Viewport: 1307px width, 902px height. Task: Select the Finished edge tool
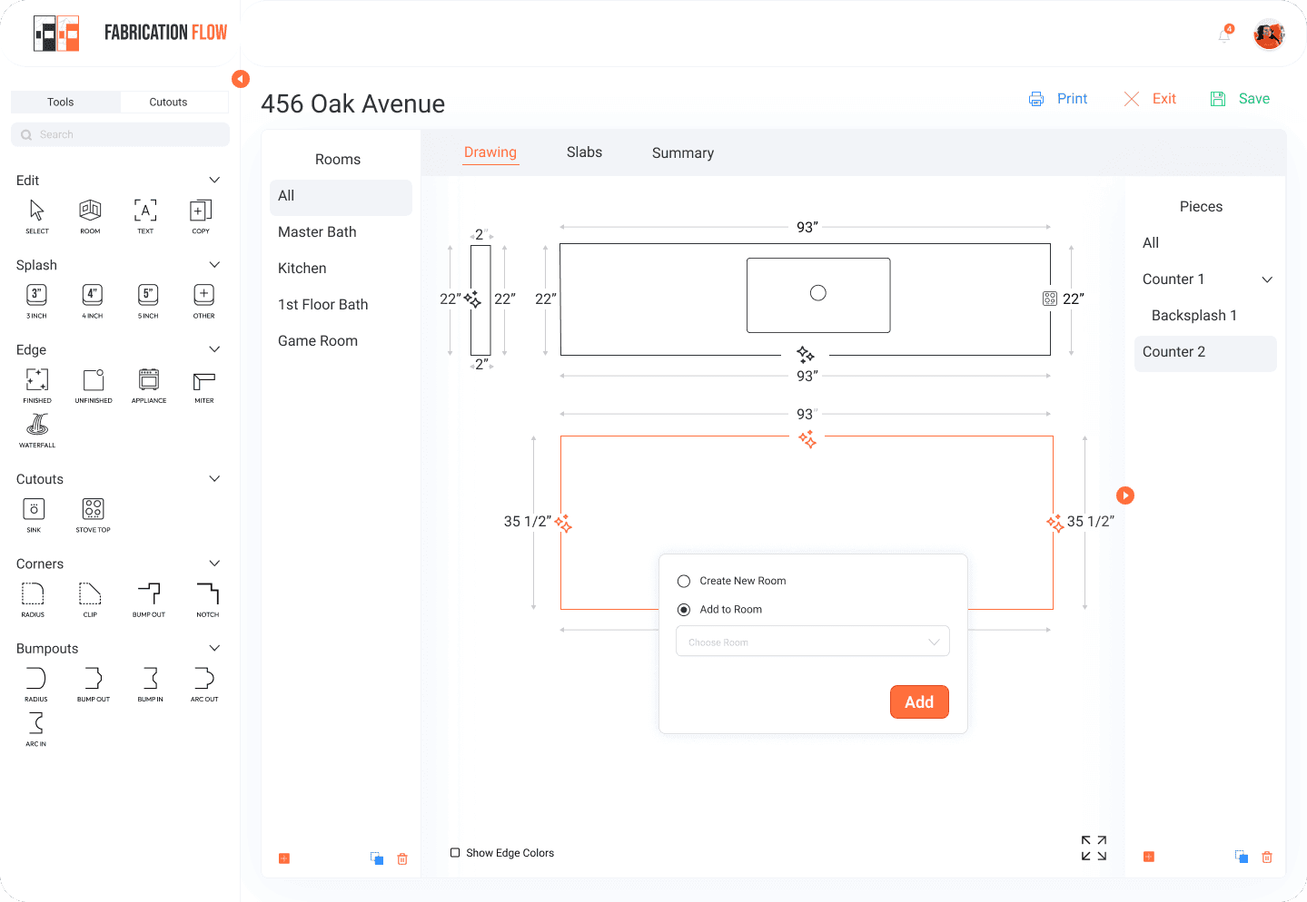37,385
